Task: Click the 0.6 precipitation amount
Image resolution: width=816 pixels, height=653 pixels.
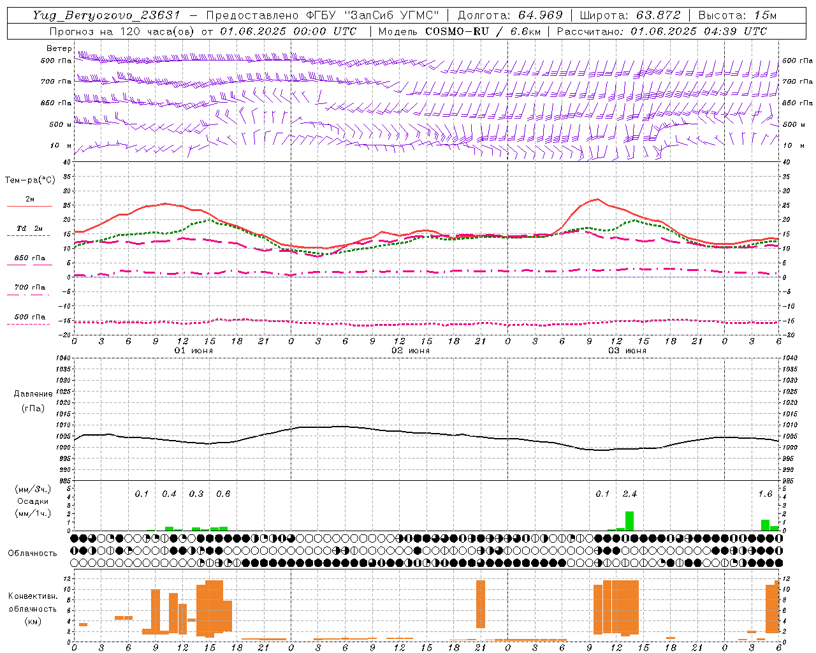Action: [x=223, y=494]
